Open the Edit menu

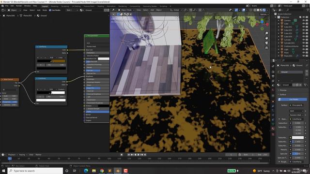click(x=12, y=6)
